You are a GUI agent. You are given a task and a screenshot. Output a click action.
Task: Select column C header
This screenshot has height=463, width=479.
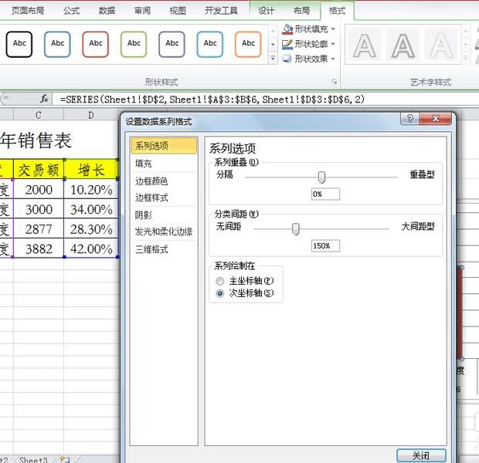coord(39,115)
